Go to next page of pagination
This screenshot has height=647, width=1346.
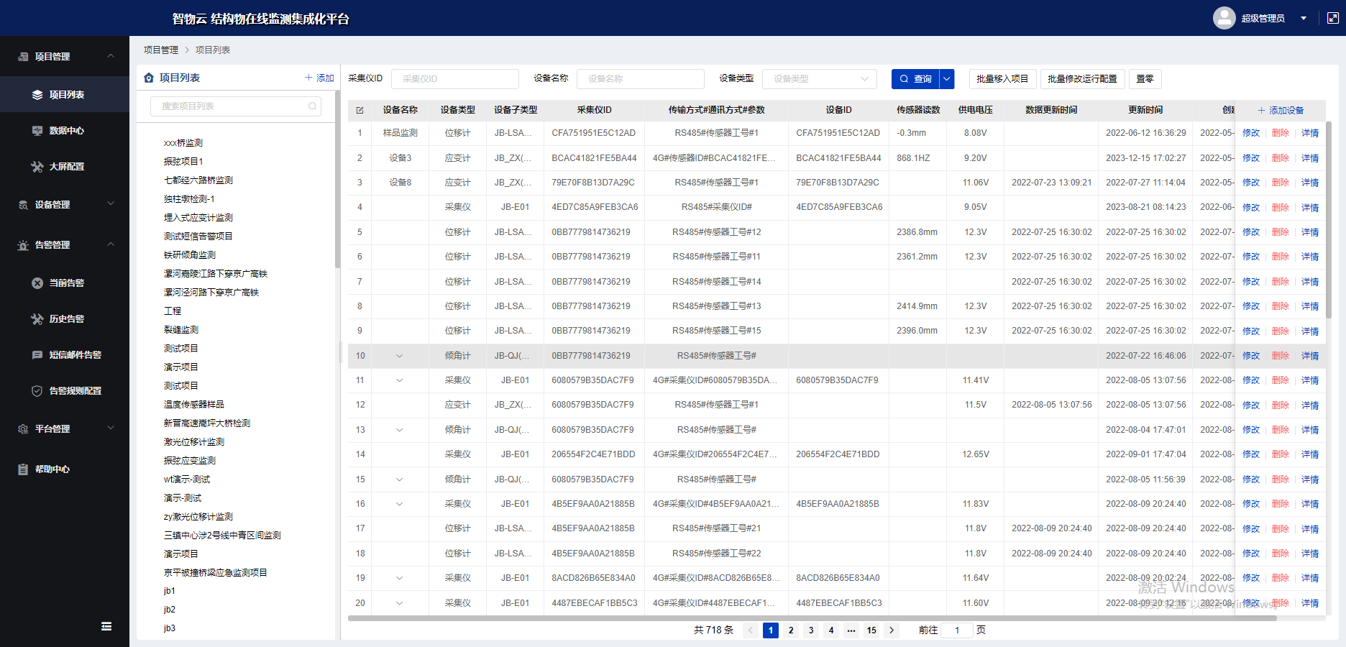(x=892, y=630)
